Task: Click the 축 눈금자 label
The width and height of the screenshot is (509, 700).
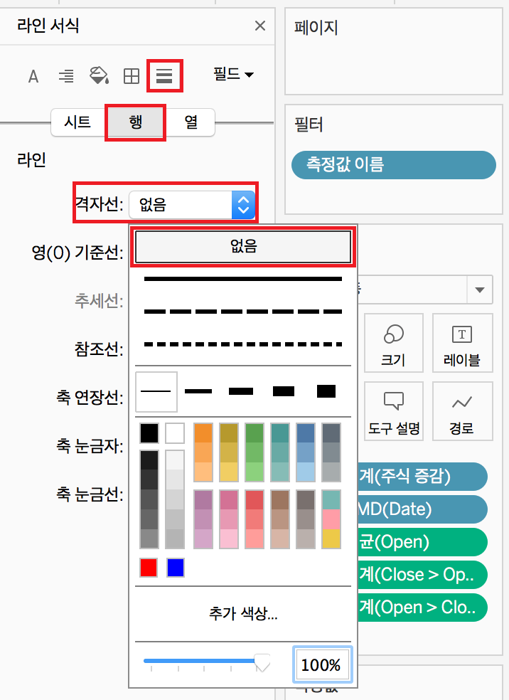Action: 90,445
